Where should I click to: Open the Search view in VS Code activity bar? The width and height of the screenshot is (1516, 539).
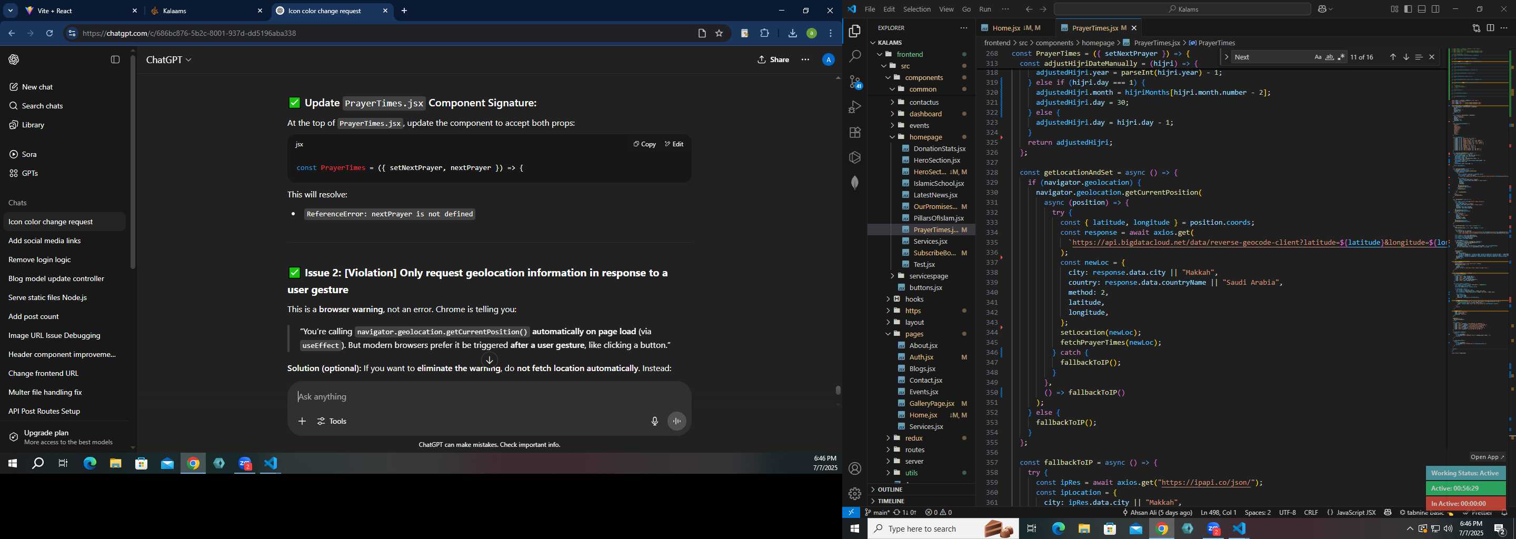(x=854, y=56)
